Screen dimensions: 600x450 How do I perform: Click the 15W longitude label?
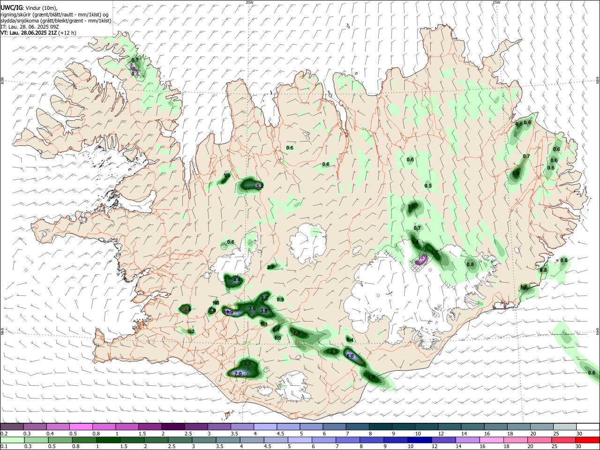[x=496, y=2]
